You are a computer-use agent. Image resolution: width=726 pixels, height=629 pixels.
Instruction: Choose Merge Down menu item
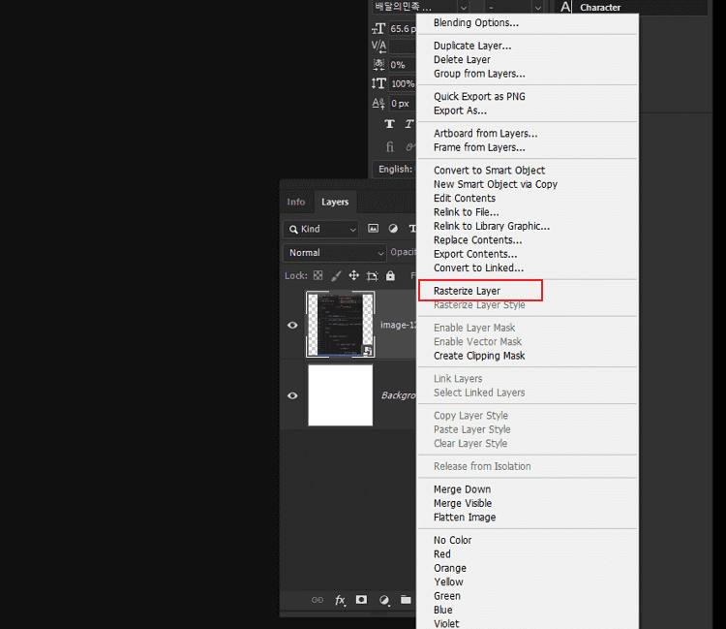528,489
